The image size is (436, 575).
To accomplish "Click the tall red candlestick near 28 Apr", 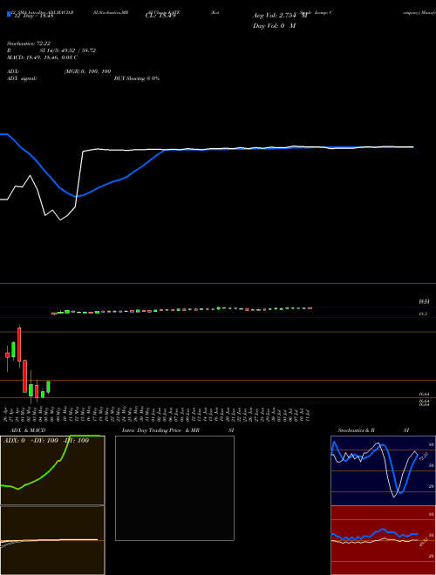I will [19, 345].
